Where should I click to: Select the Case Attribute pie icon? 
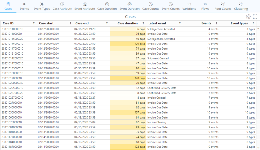62,4
